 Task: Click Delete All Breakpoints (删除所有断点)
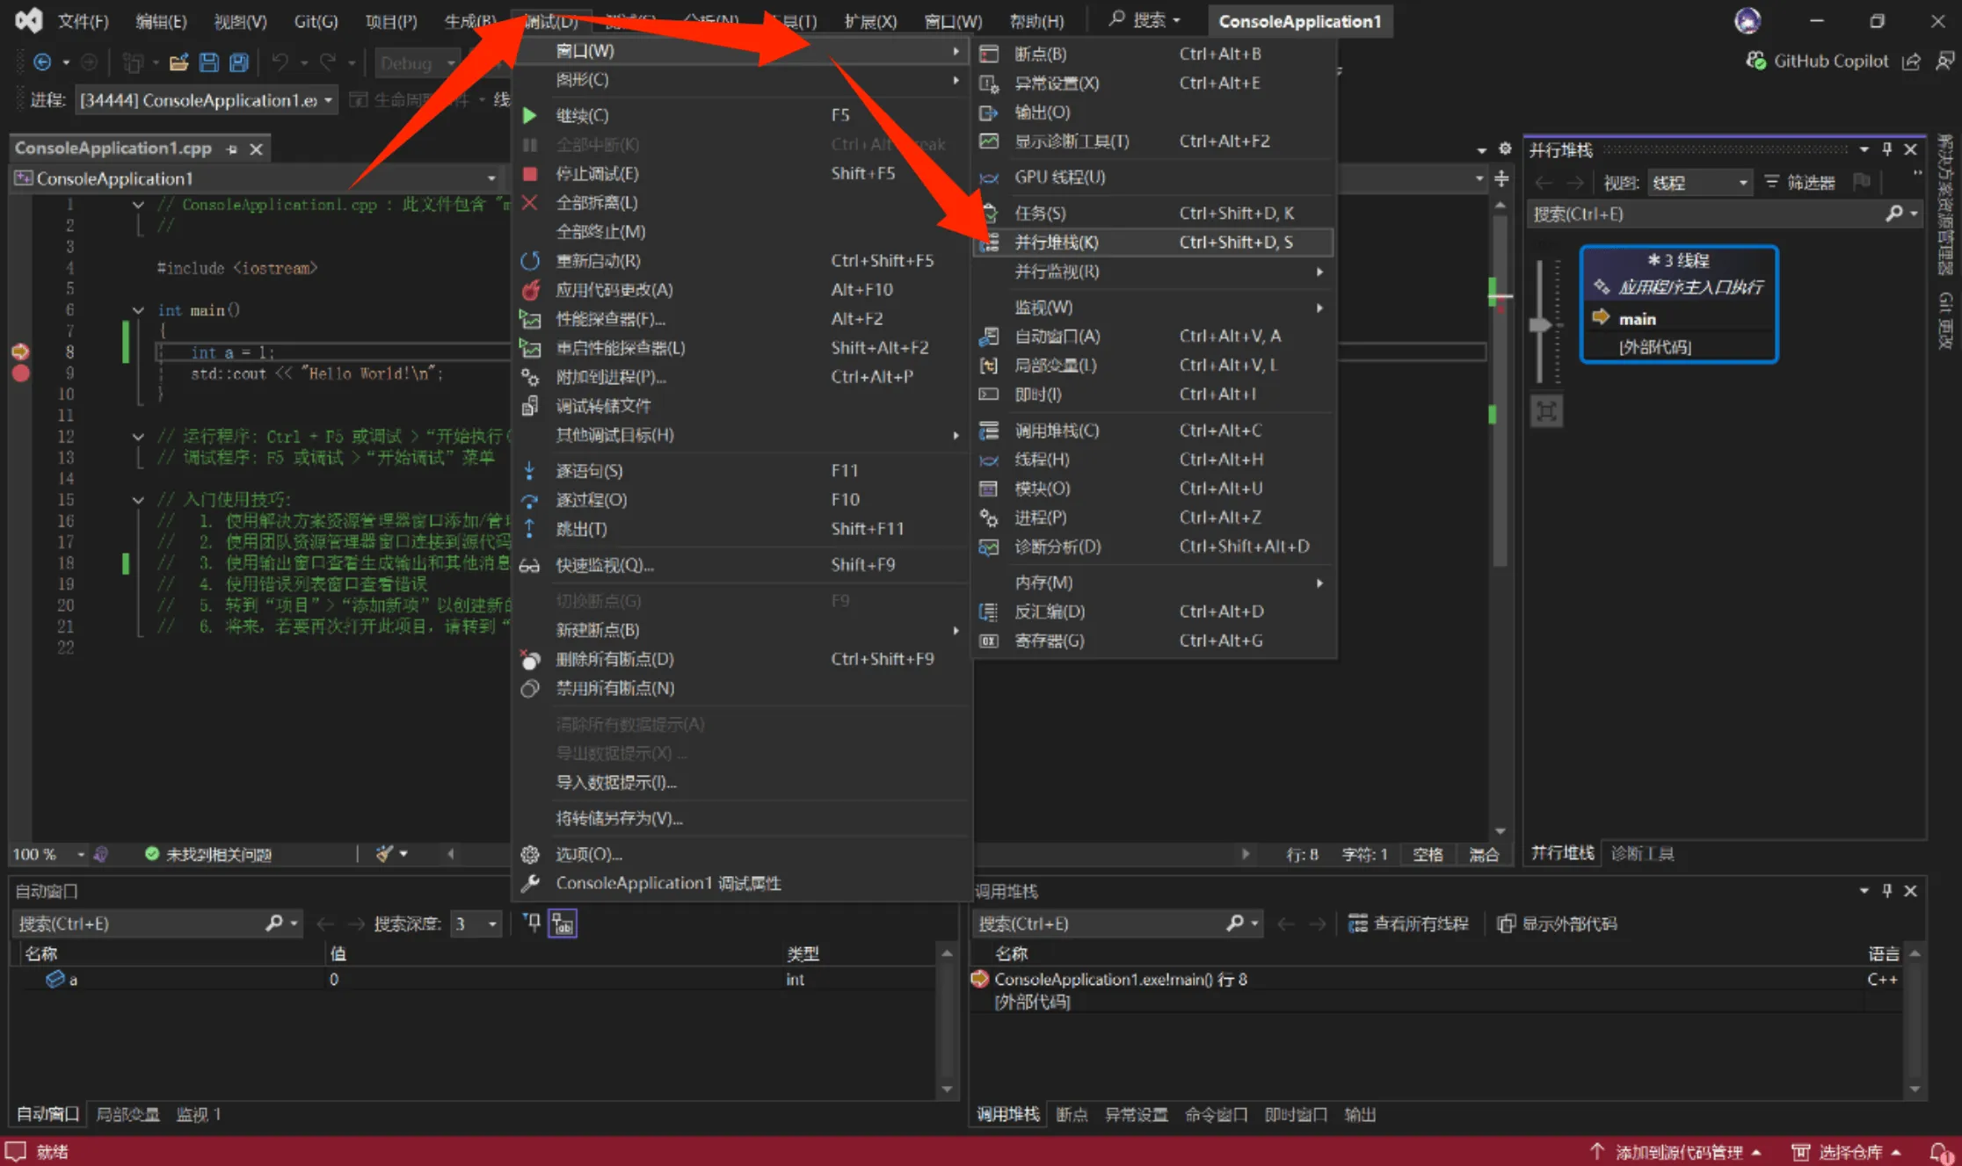[614, 659]
